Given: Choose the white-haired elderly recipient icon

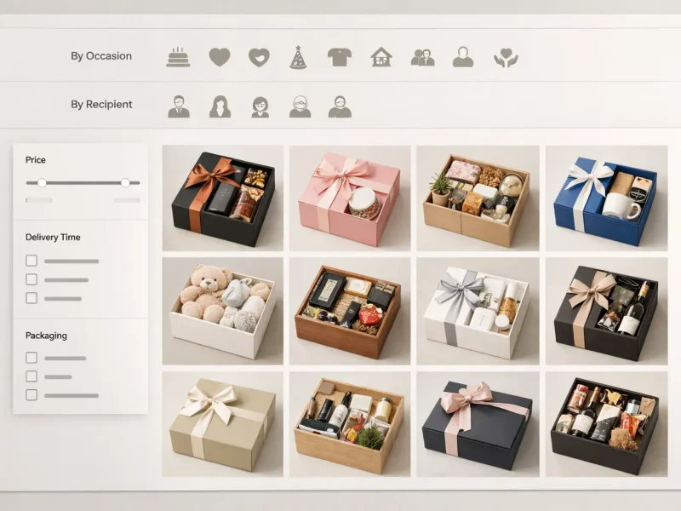Looking at the screenshot, I should [300, 107].
